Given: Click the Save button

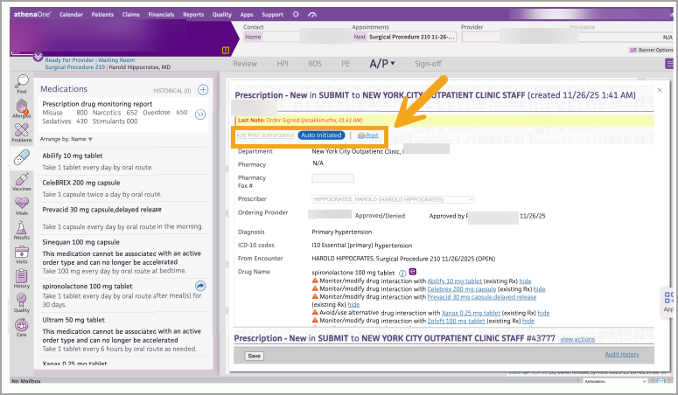Looking at the screenshot, I should click(x=255, y=356).
